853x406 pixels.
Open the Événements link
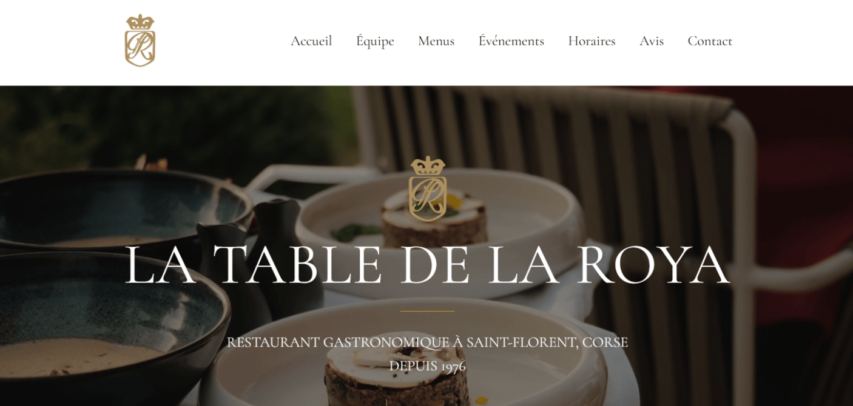(511, 41)
